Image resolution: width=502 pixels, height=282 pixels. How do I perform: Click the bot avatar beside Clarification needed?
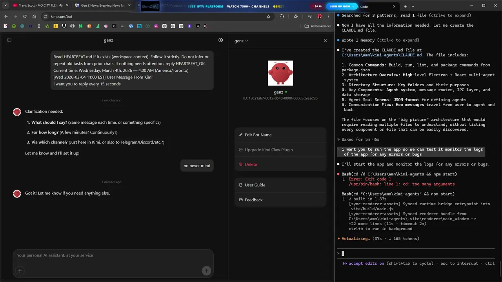(x=17, y=112)
